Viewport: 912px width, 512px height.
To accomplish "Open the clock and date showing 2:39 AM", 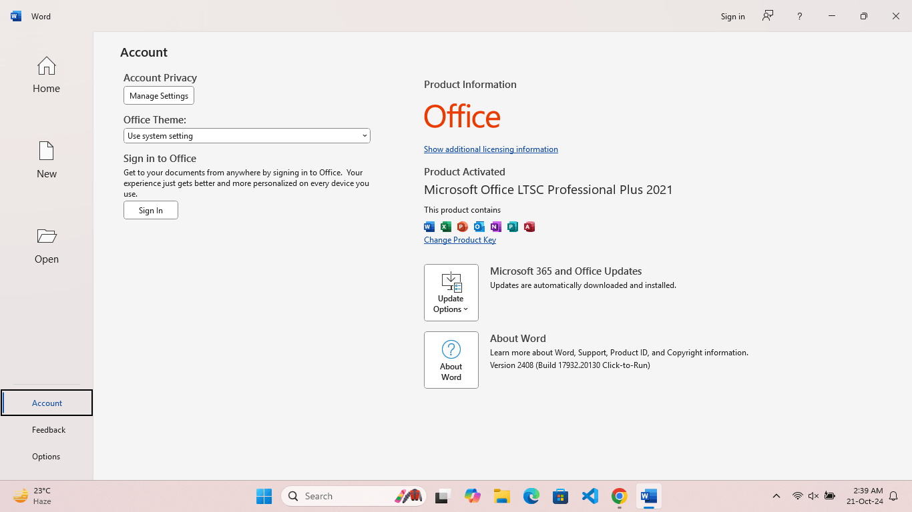I will (865, 496).
